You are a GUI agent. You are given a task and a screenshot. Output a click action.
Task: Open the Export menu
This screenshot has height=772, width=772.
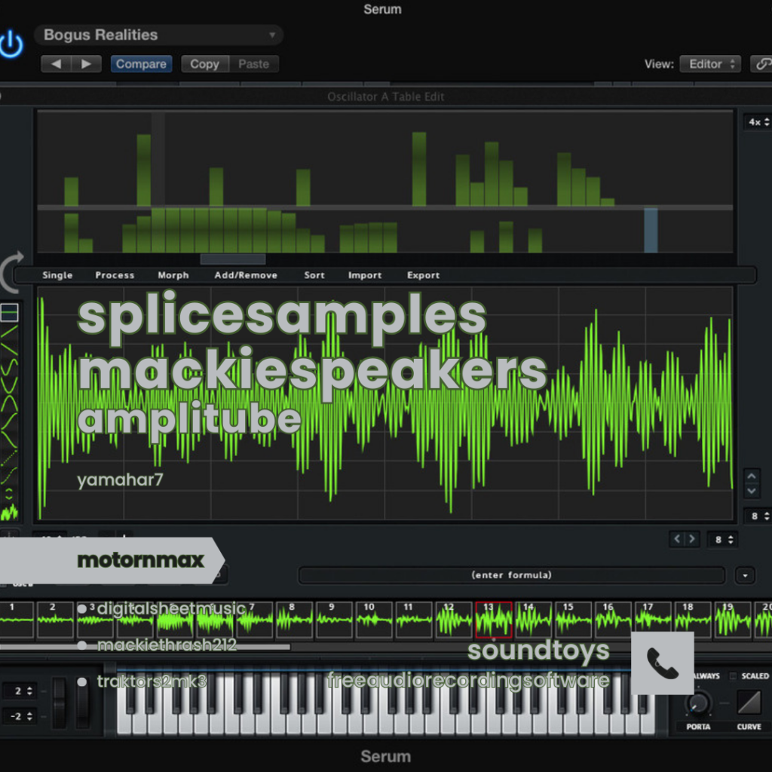(x=424, y=275)
